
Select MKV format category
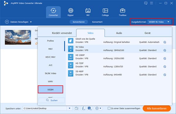click(50, 49)
